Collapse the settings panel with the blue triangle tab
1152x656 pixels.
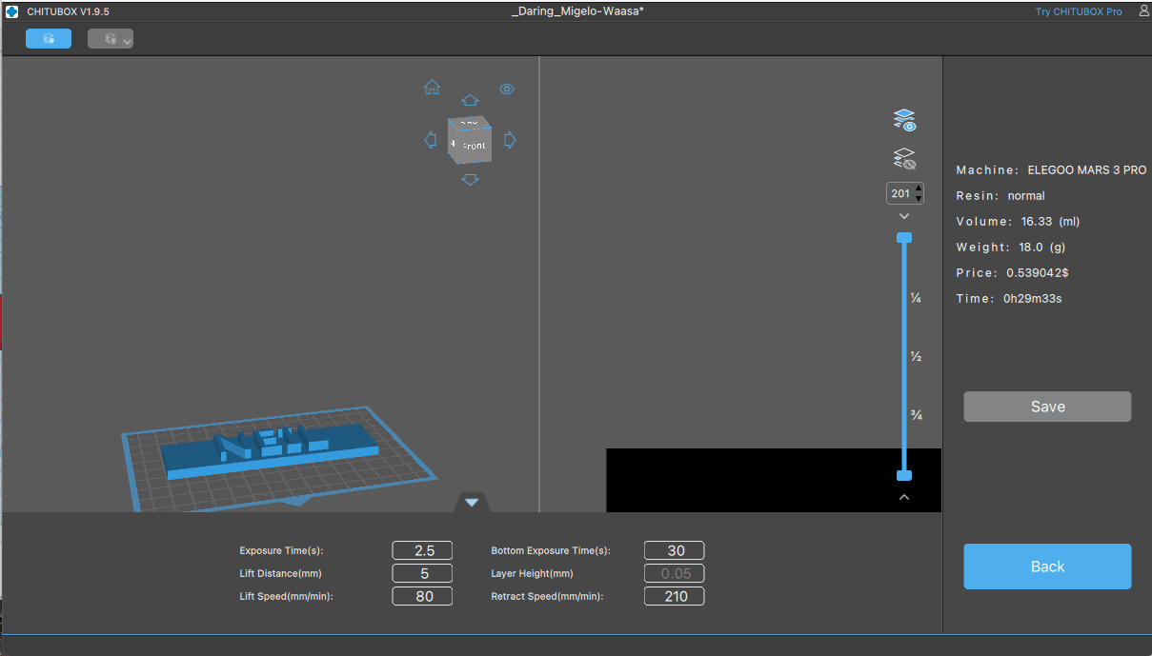pyautogui.click(x=472, y=502)
